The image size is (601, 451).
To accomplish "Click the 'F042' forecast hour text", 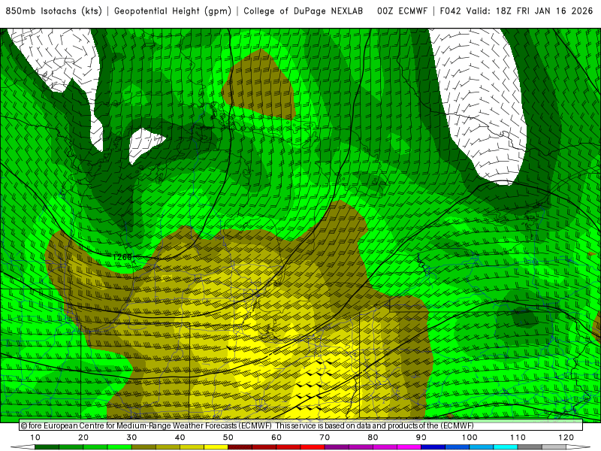I will click(450, 11).
